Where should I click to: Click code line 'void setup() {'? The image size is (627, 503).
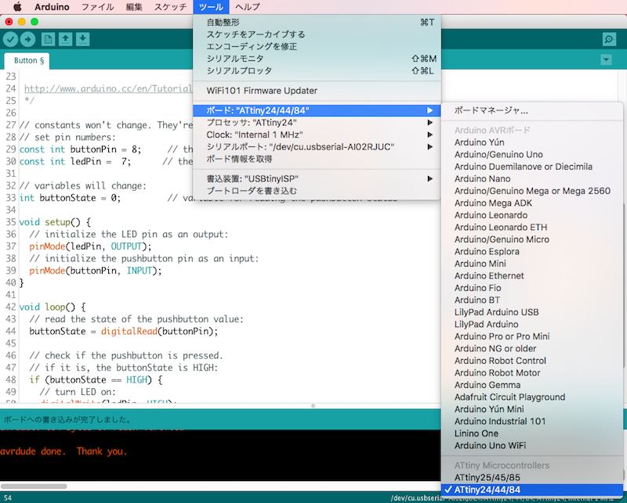[x=55, y=222]
